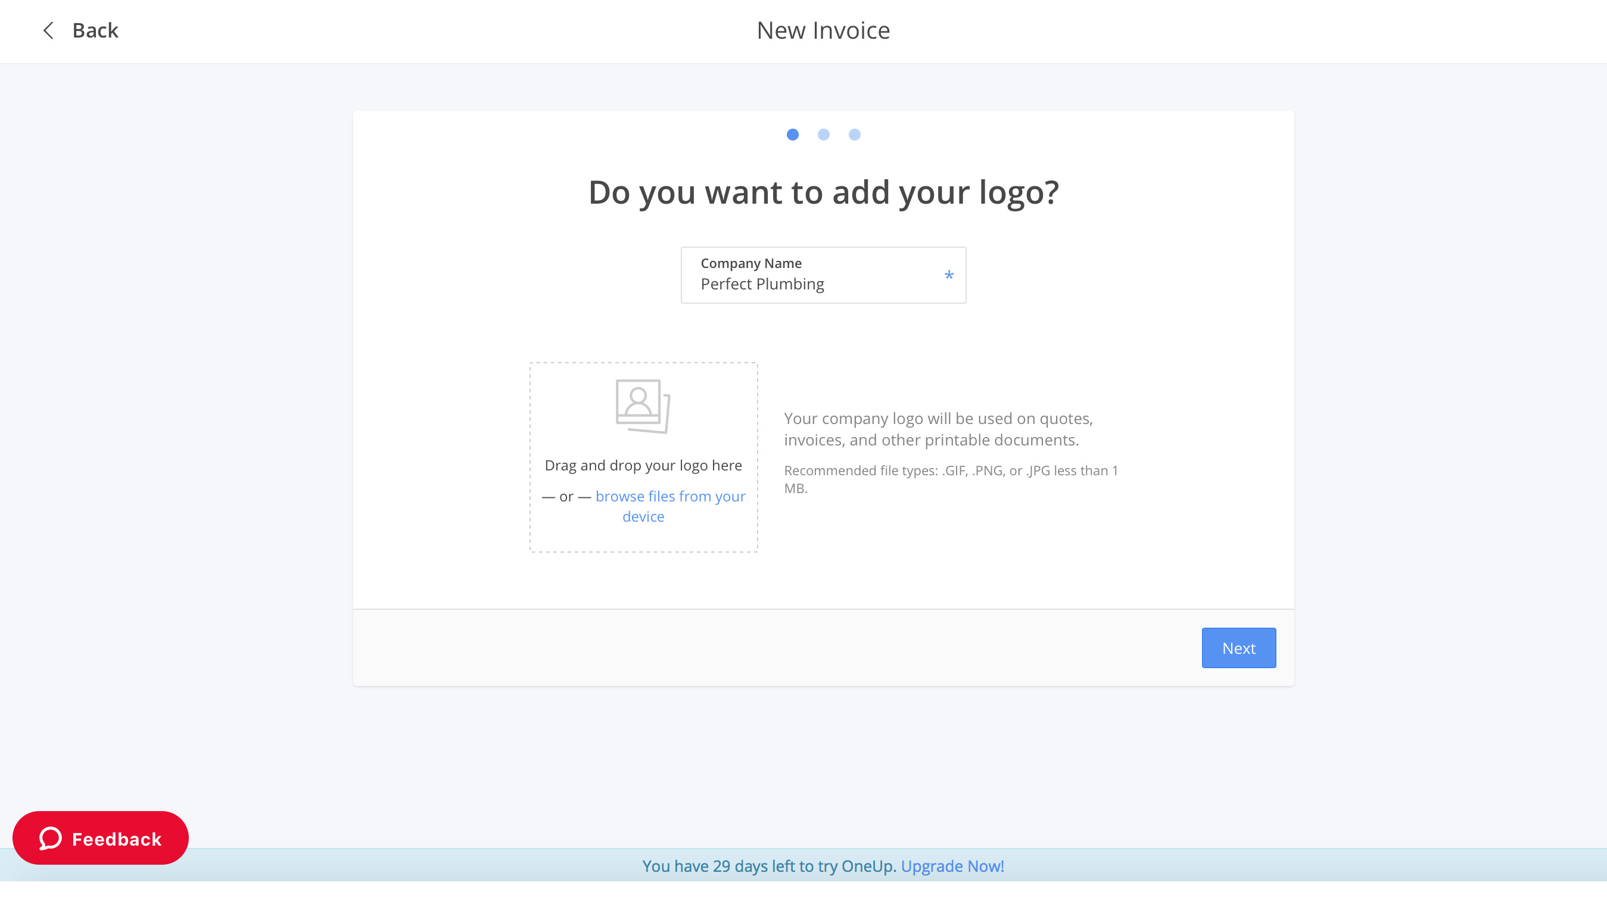This screenshot has width=1607, height=904.
Task: Follow the Upgrade Now! link
Action: pos(952,866)
